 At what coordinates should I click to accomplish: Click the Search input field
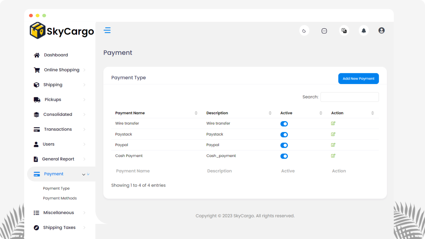pyautogui.click(x=349, y=97)
